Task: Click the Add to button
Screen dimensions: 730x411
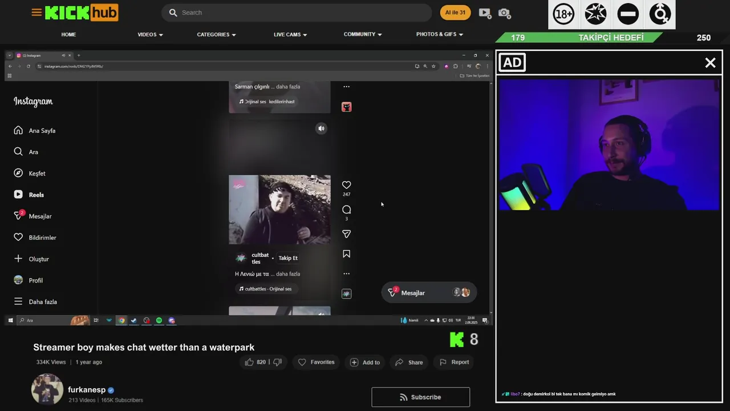Action: [365, 362]
